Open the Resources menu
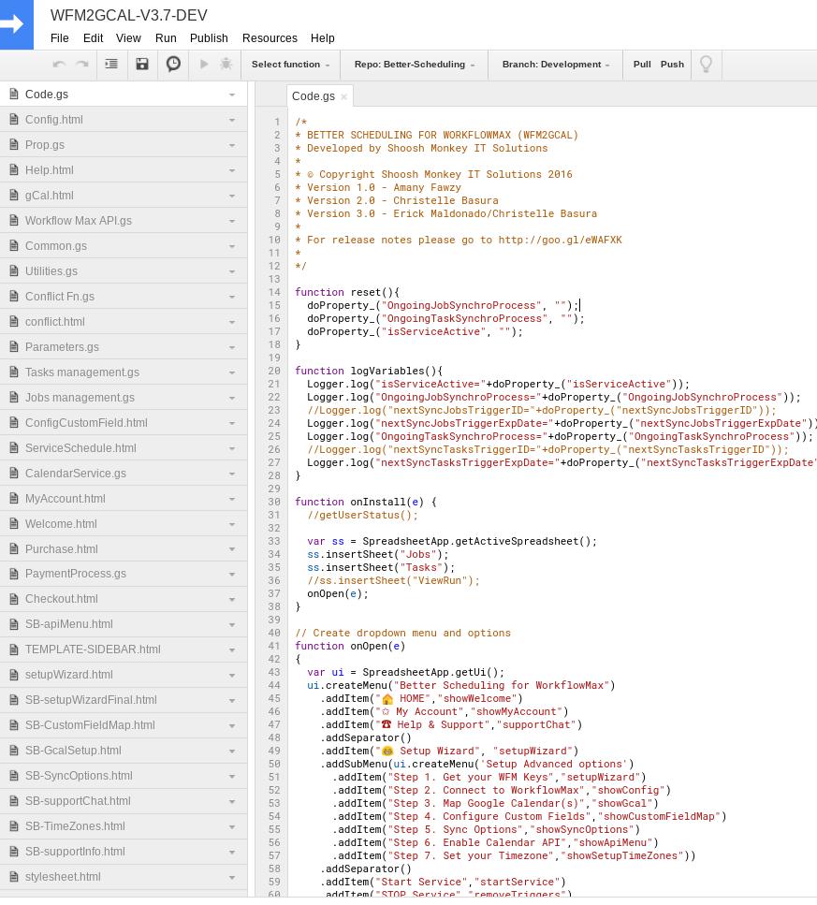The height and width of the screenshot is (905, 817). [270, 38]
